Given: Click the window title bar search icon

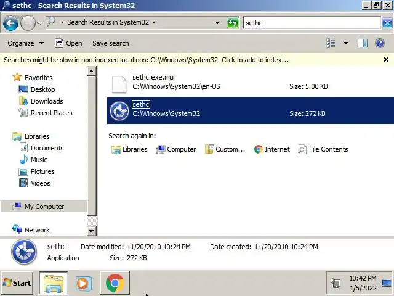Looking at the screenshot, I should (6, 5).
